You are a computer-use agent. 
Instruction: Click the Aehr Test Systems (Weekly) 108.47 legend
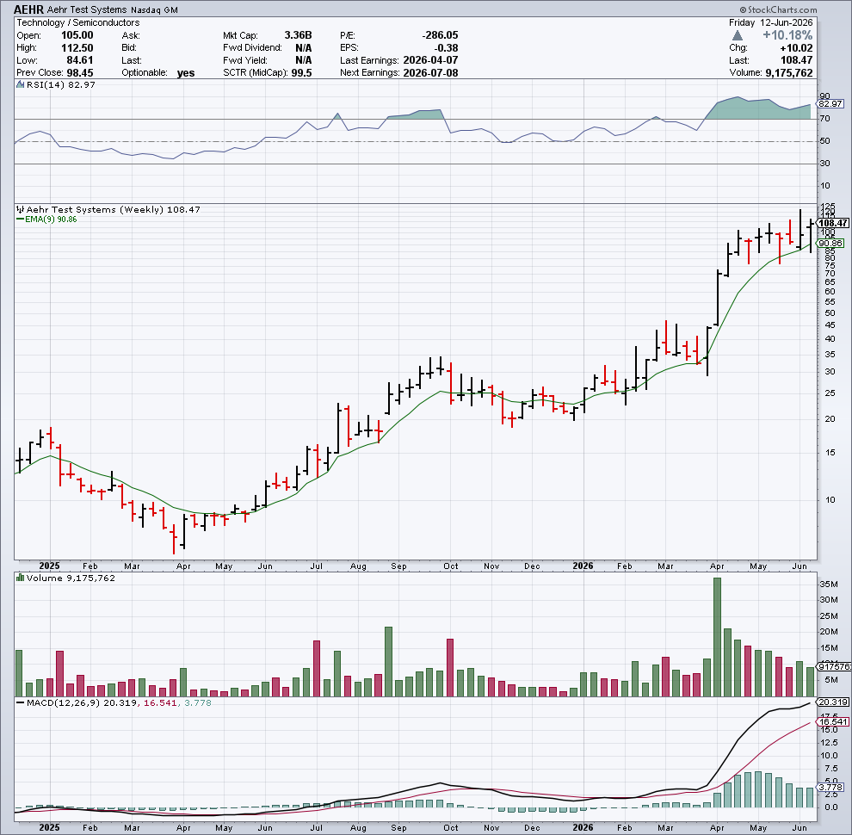113,209
